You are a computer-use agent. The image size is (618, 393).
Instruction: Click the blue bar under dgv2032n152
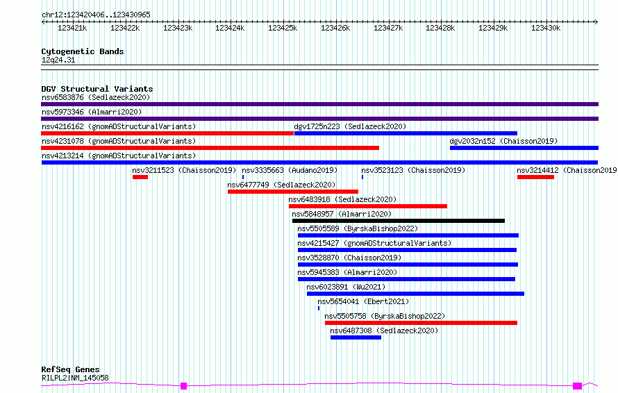[524, 148]
